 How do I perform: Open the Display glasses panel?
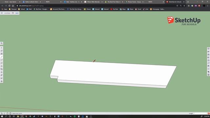(208, 69)
